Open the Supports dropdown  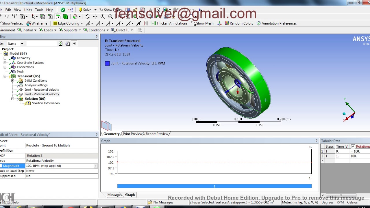click(80, 30)
